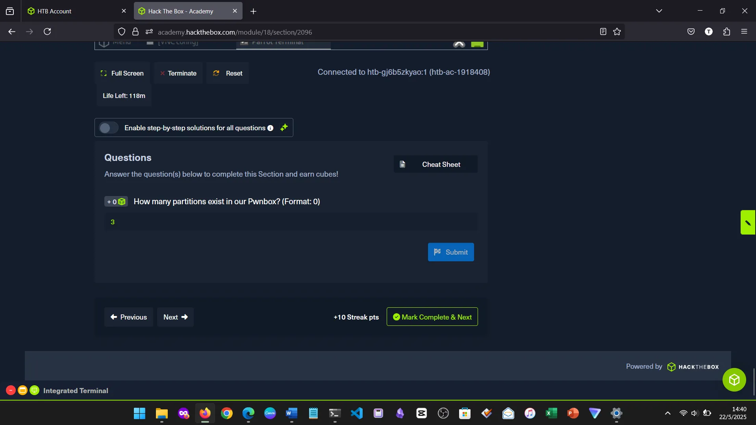Reload the page with refresh icon
Image resolution: width=756 pixels, height=425 pixels.
47,32
